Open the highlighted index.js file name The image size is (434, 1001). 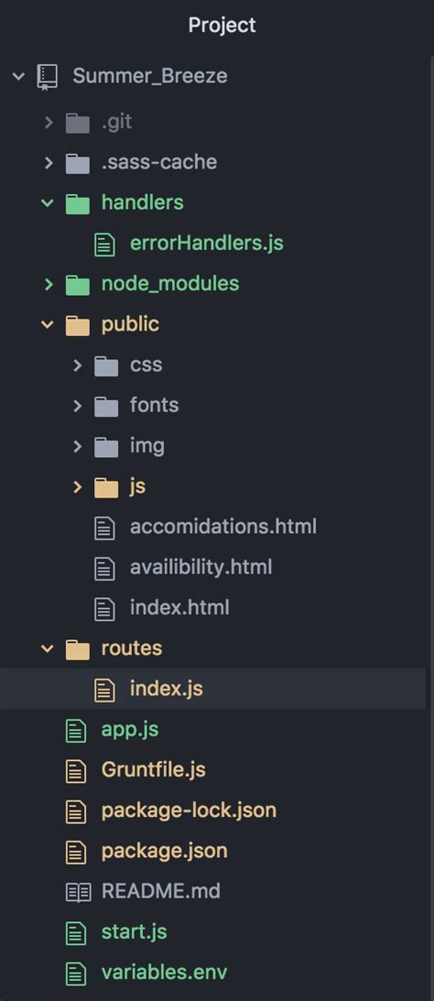(167, 689)
